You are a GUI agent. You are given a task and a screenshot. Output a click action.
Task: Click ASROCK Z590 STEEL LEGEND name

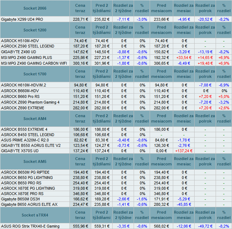(x=28, y=46)
